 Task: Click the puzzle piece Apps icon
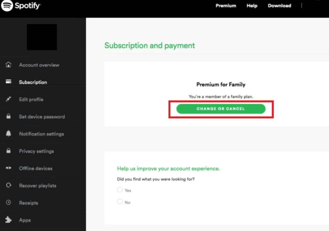point(8,219)
